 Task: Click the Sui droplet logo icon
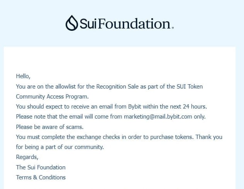click(72, 23)
